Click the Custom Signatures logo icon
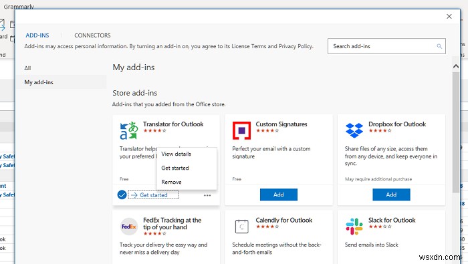This screenshot has height=264, width=468. 241,130
